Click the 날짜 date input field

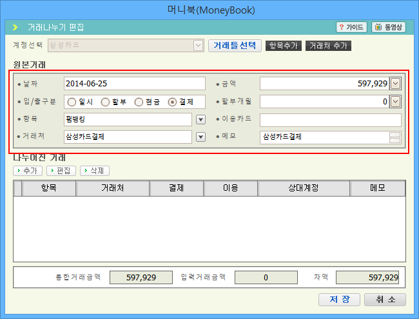click(134, 84)
